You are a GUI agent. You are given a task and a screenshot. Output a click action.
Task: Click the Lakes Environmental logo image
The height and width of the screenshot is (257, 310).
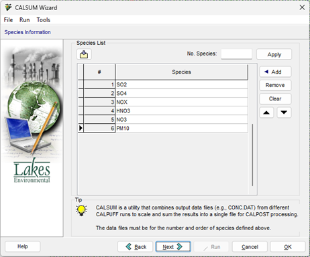click(32, 171)
